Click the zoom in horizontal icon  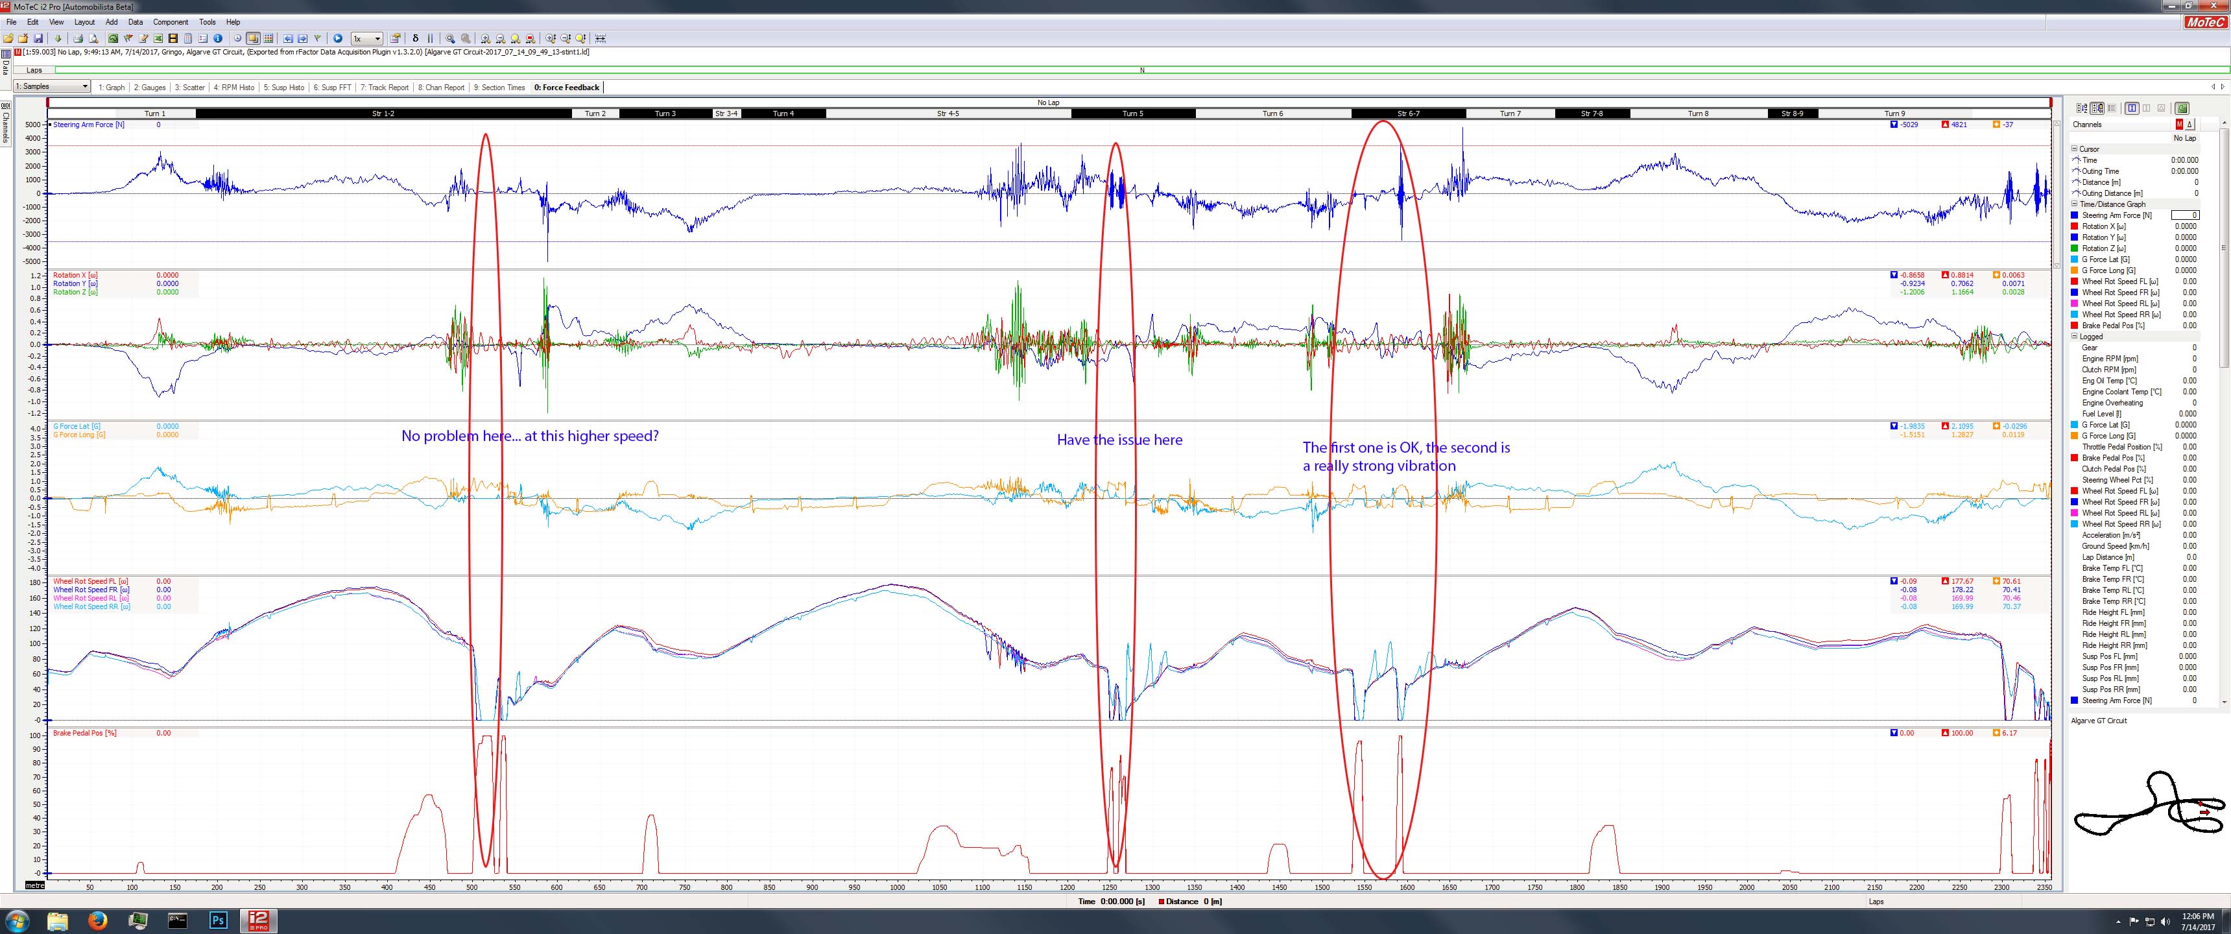[486, 38]
